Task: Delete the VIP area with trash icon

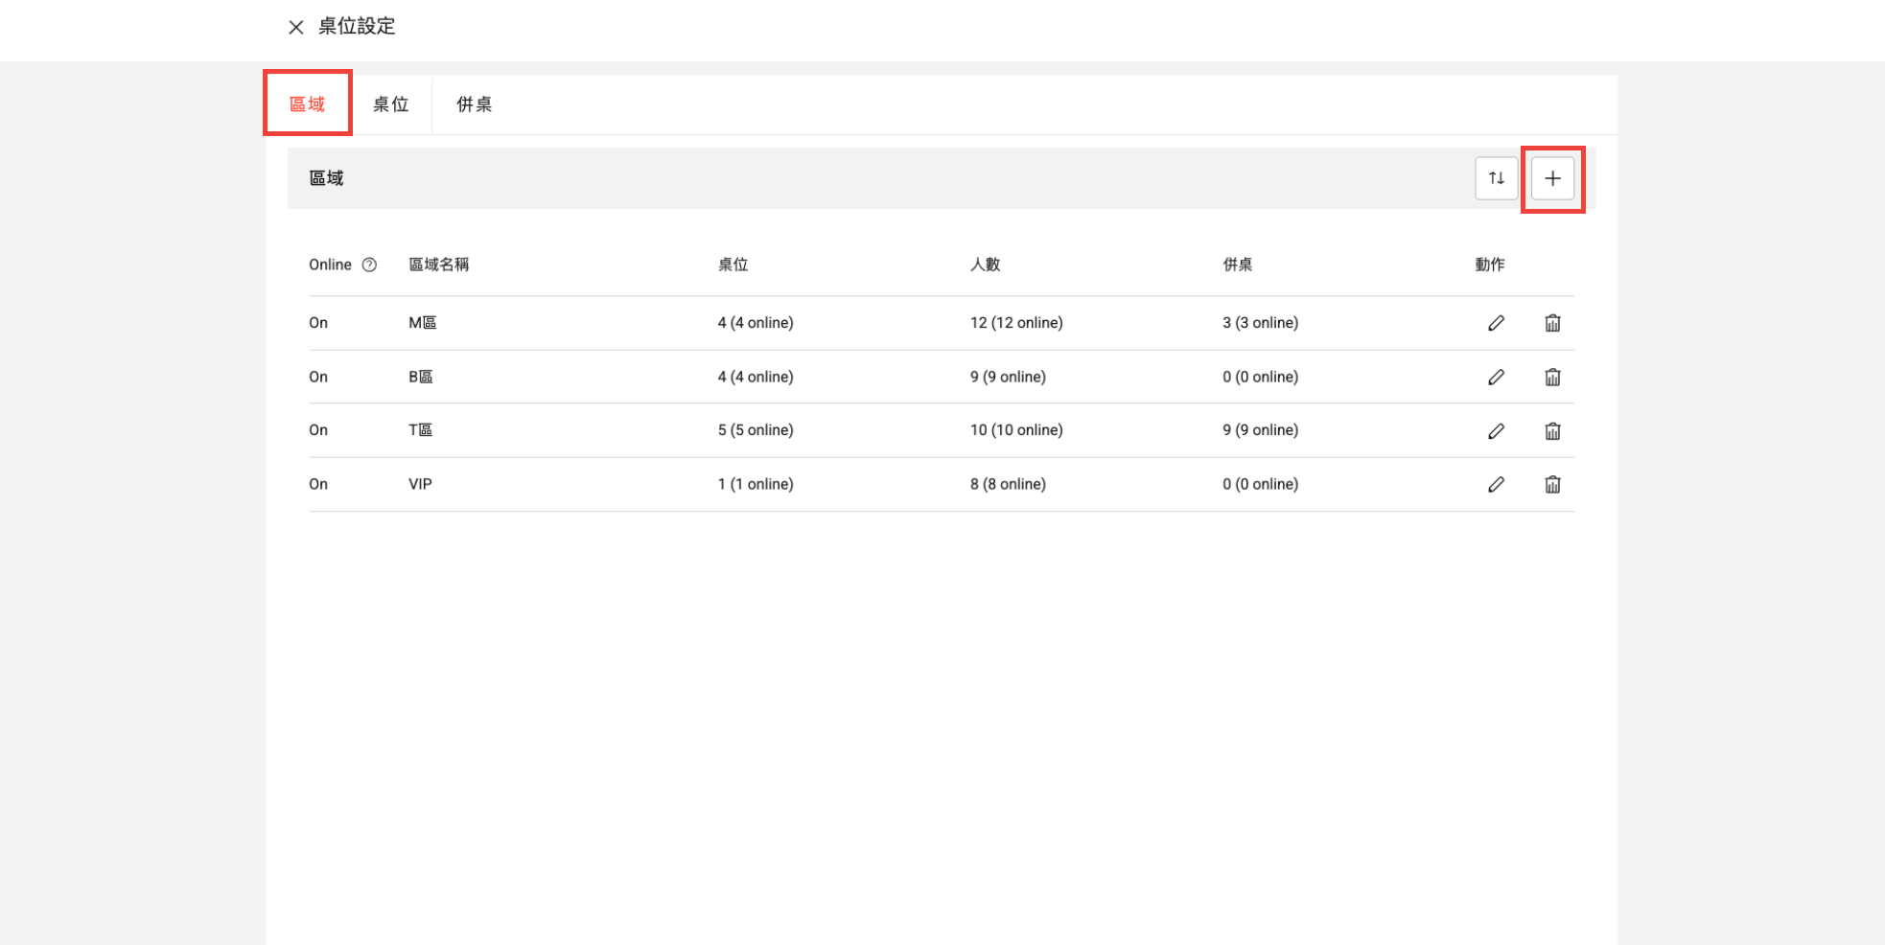Action: (x=1552, y=485)
